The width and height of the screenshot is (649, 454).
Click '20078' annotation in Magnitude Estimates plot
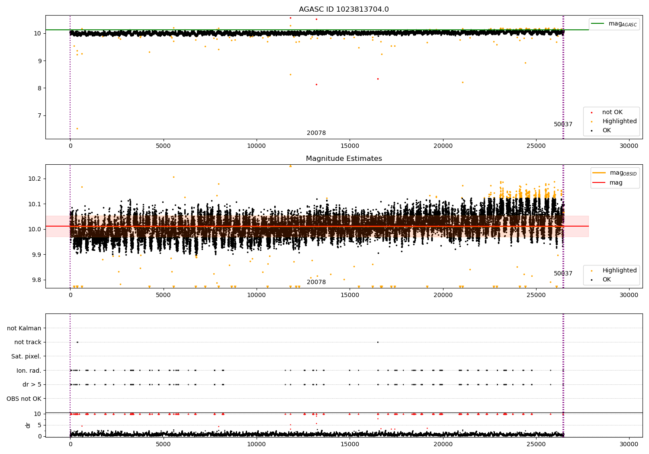[x=316, y=282]
